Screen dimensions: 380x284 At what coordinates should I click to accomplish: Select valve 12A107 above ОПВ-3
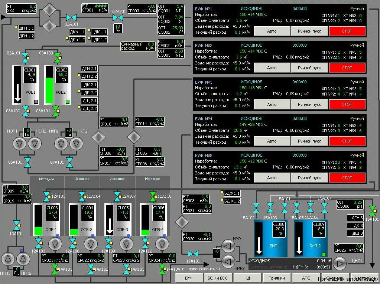(x=117, y=197)
